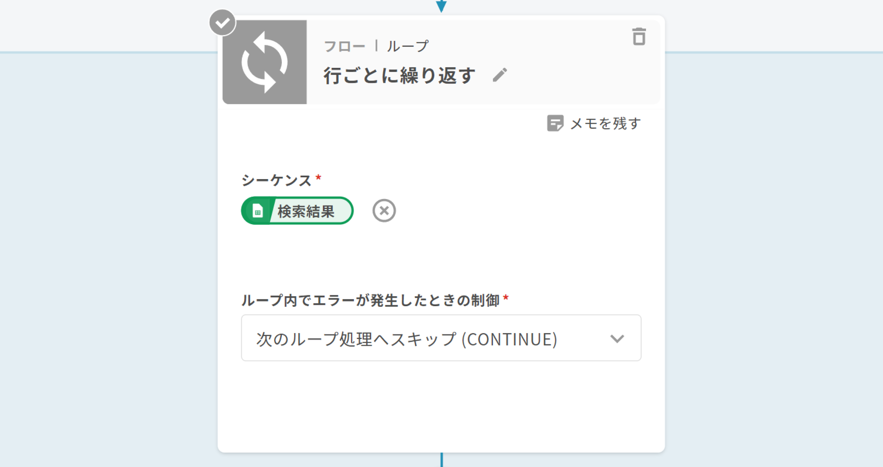This screenshot has height=467, width=883.
Task: Click the step title 行ごとに繰り返す
Action: pyautogui.click(x=399, y=75)
